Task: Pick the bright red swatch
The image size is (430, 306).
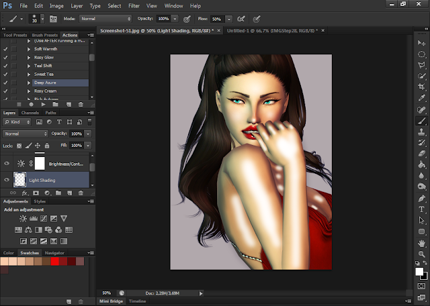Action: click(55, 260)
